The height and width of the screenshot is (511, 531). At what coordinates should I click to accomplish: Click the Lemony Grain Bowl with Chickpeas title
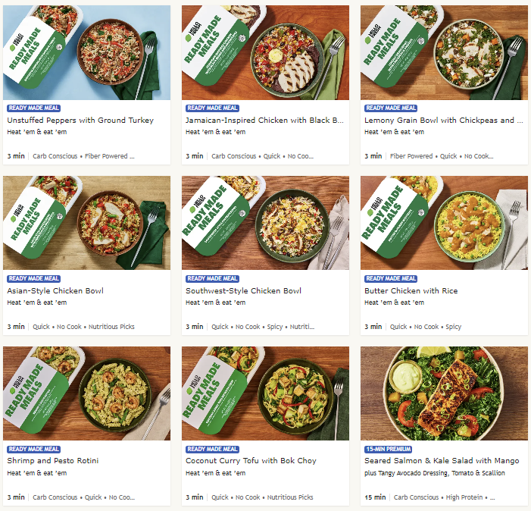443,121
